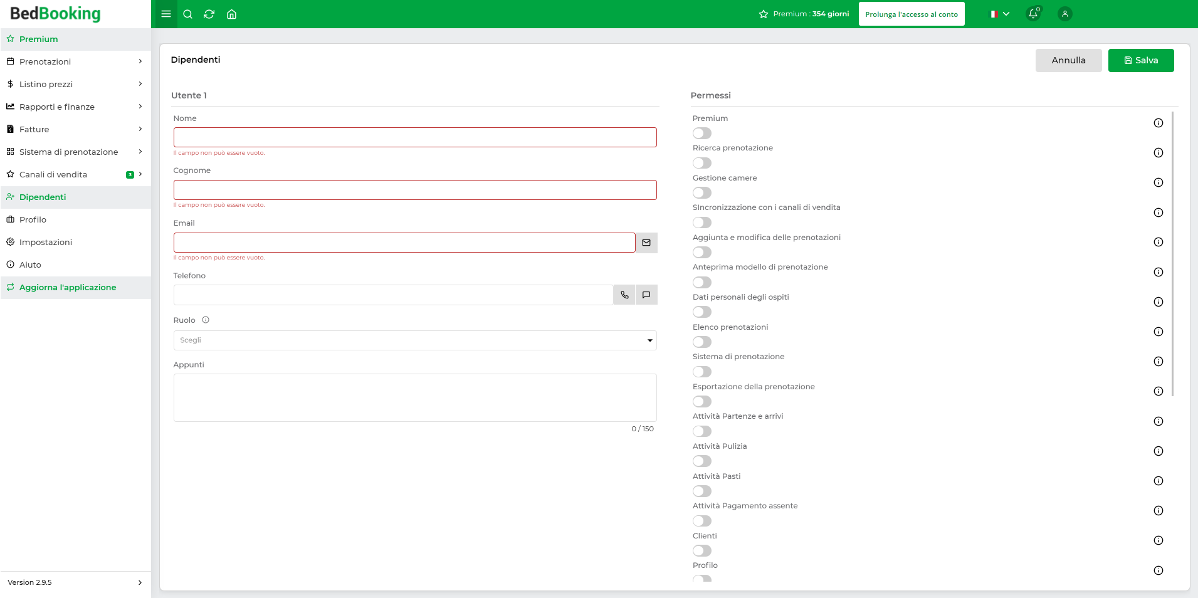Expand Rapporti e finanze chevron
This screenshot has width=1198, height=598.
click(x=140, y=107)
